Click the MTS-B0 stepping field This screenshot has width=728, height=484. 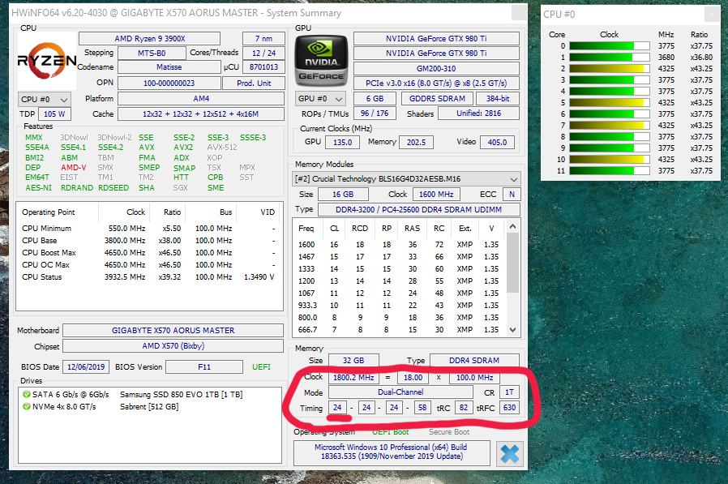tap(152, 53)
